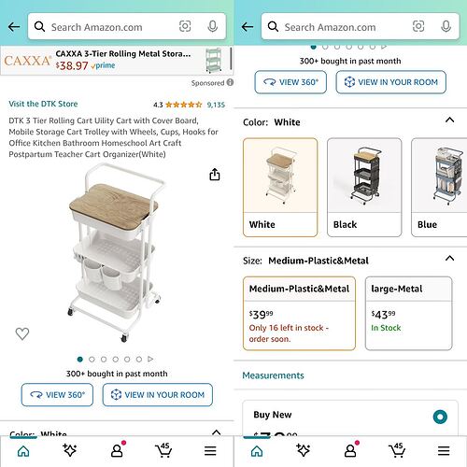Collapse the Size section chevron
467x467 pixels.
pyautogui.click(x=449, y=258)
